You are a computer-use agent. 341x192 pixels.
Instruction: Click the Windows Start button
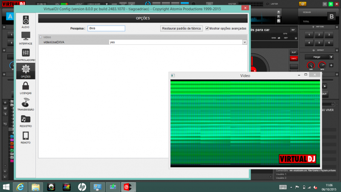6,187
